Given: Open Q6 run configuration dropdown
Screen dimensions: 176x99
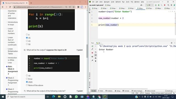Looking at the screenshot, I should click(x=149, y=5).
